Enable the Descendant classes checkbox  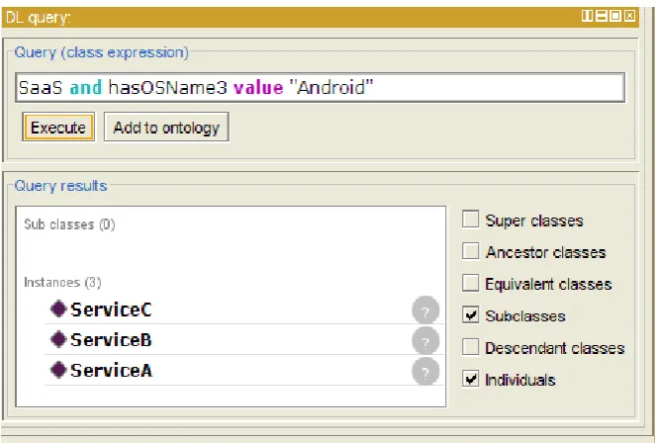[470, 347]
